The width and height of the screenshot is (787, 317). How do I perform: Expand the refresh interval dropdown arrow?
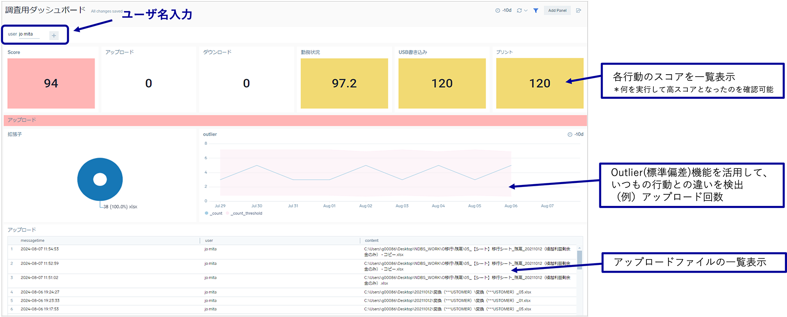click(x=526, y=11)
